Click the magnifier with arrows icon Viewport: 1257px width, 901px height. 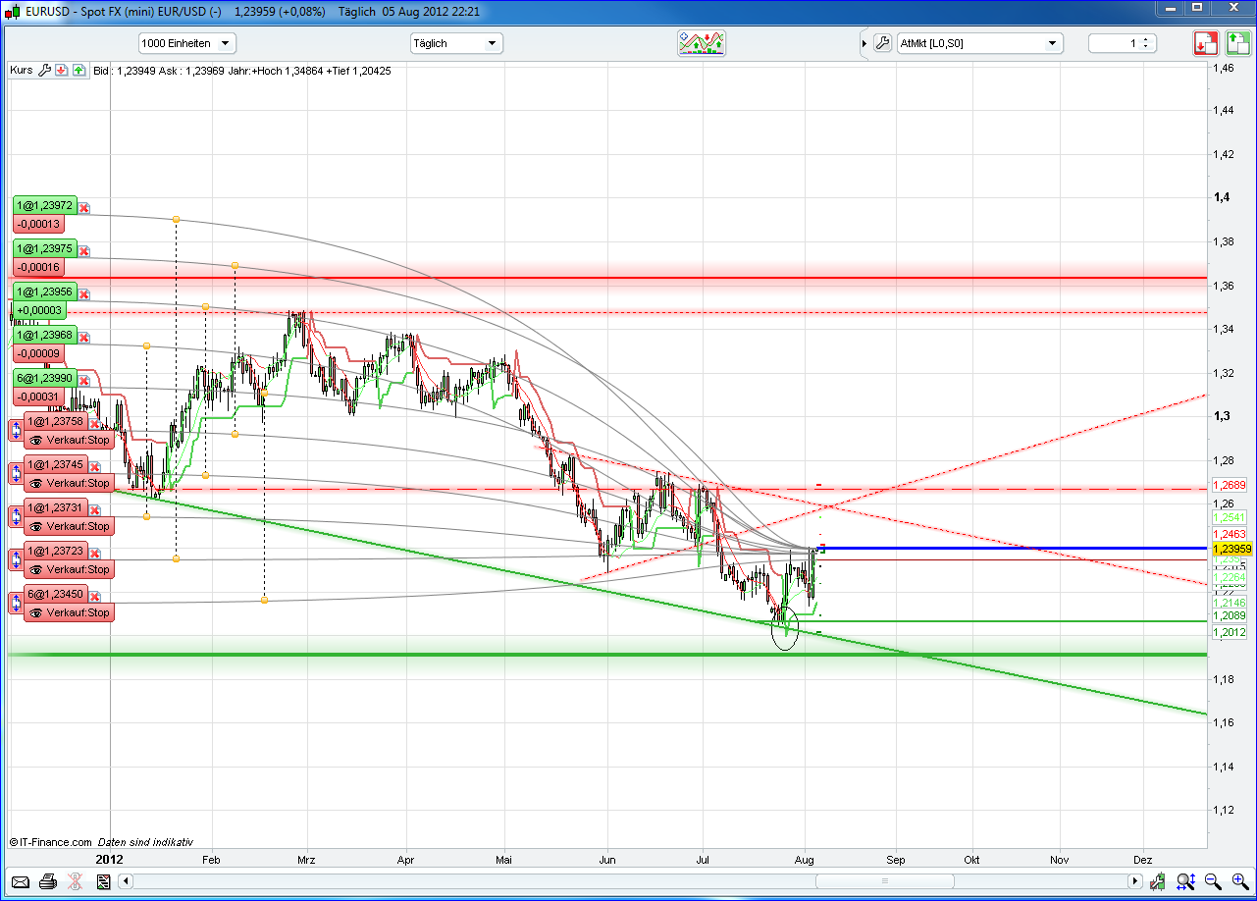tap(1185, 881)
